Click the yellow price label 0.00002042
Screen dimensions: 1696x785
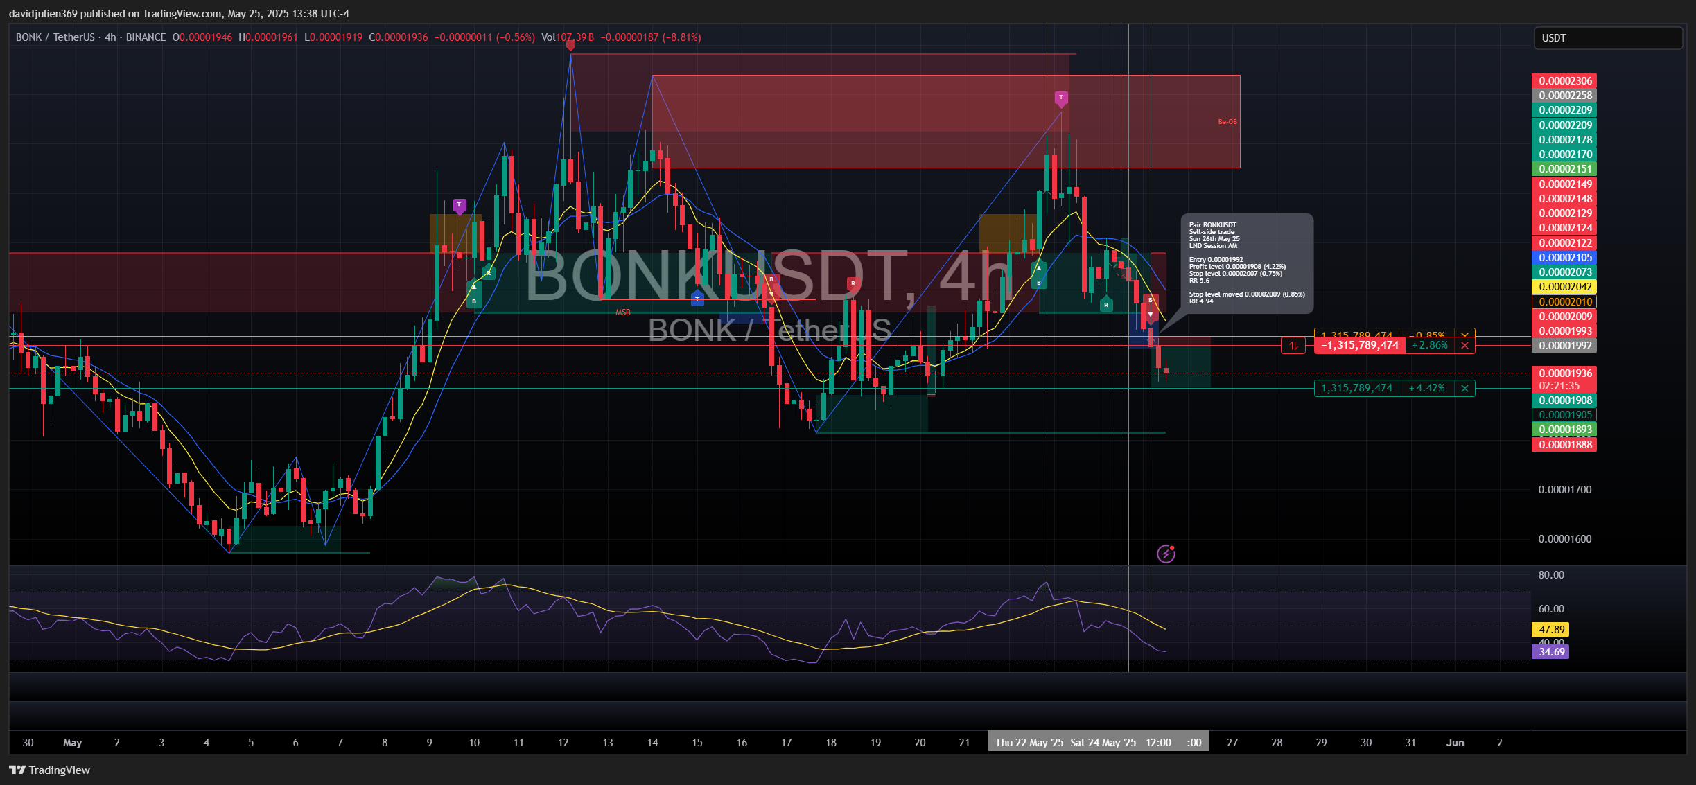coord(1565,287)
